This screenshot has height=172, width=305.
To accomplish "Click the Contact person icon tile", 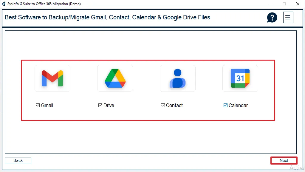I will tap(178, 78).
